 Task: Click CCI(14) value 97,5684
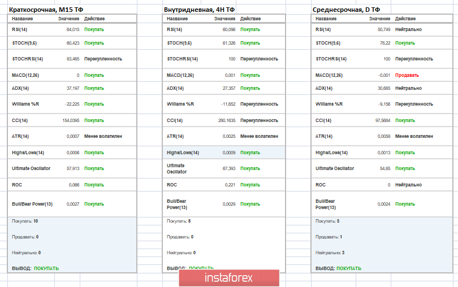pos(383,120)
